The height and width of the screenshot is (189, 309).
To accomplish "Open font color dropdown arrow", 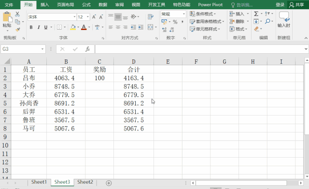I will [89, 27].
